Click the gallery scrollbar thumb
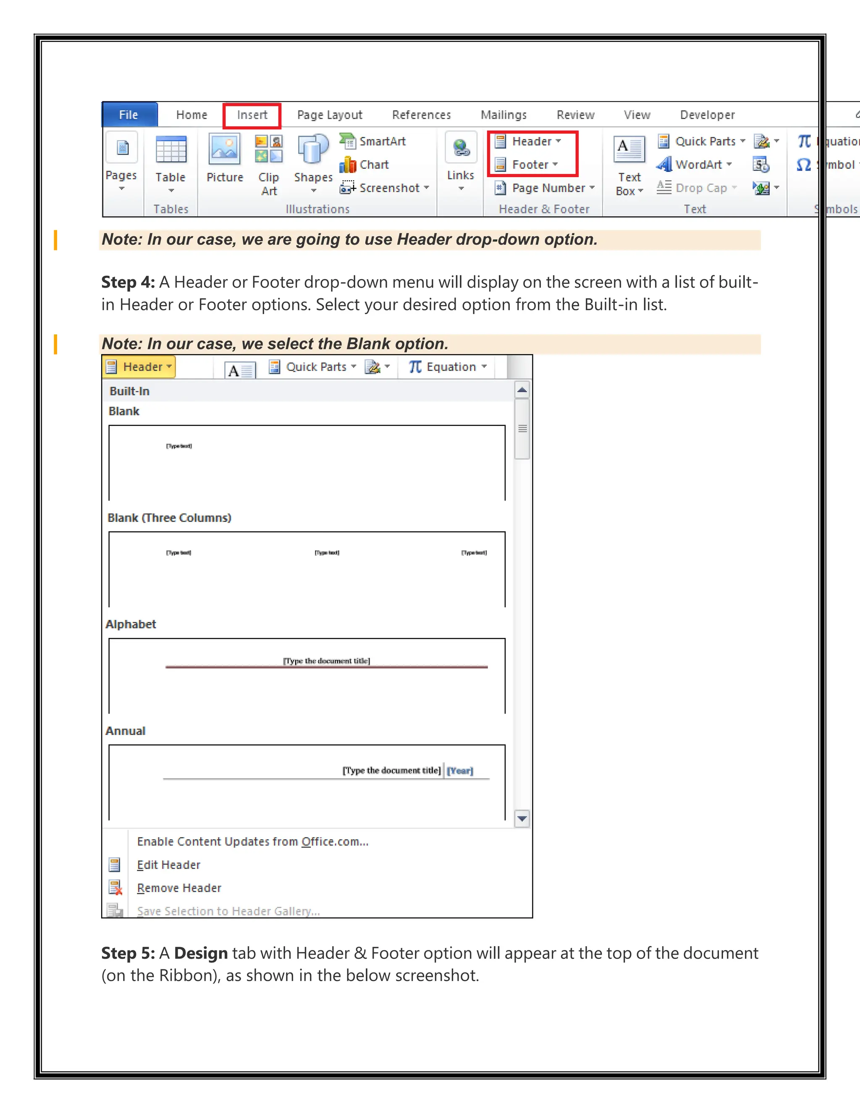Viewport: 860px width, 1113px height. 522,429
